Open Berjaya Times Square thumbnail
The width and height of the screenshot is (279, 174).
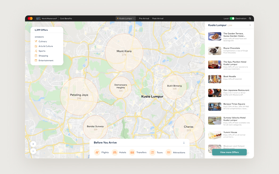tap(215, 107)
